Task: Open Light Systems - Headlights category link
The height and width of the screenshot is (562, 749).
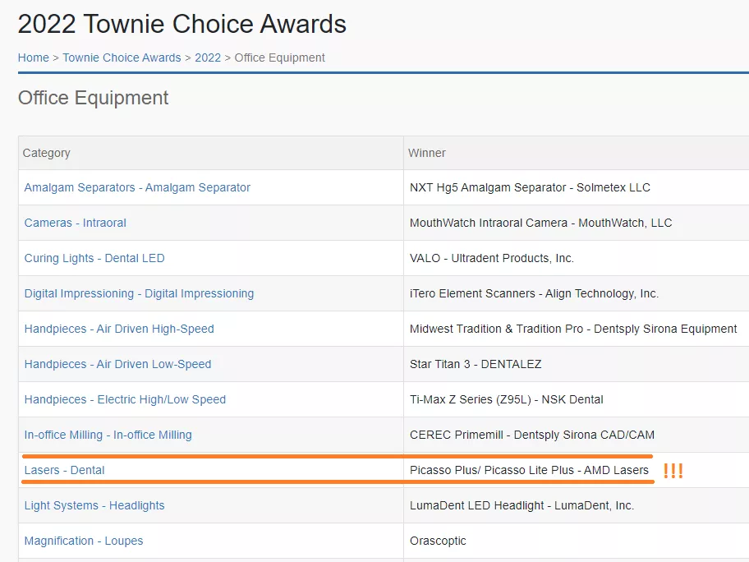Action: click(94, 505)
